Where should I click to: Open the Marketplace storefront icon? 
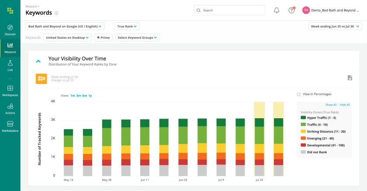tap(10, 124)
